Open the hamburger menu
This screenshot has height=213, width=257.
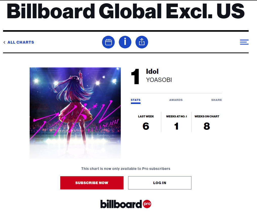pos(244,42)
